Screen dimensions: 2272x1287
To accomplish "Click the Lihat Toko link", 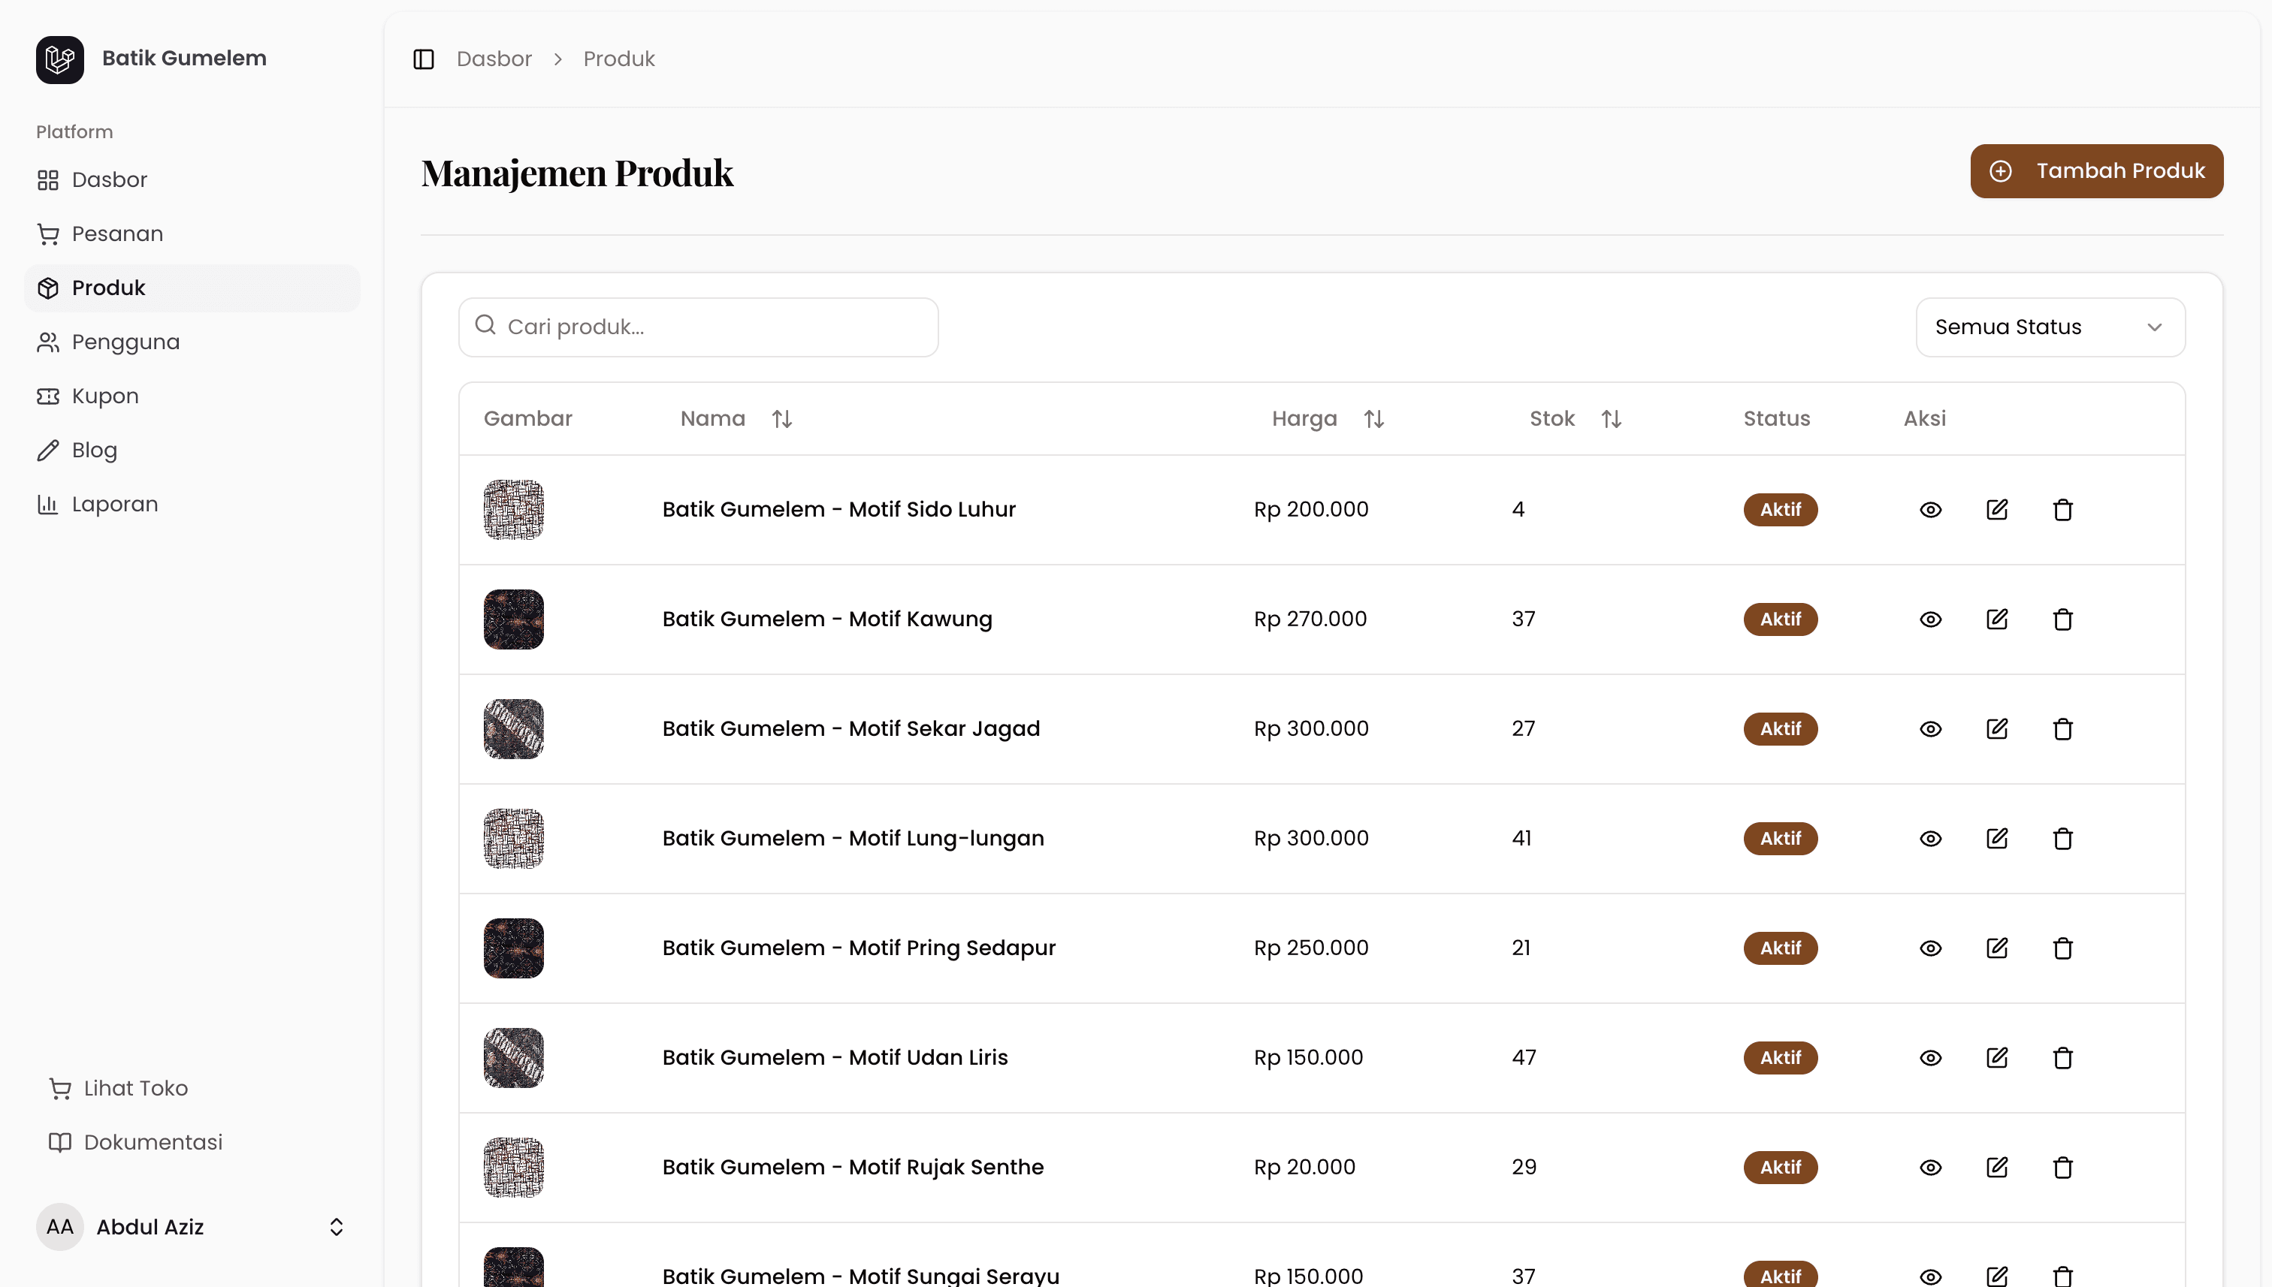I will pos(119,1089).
